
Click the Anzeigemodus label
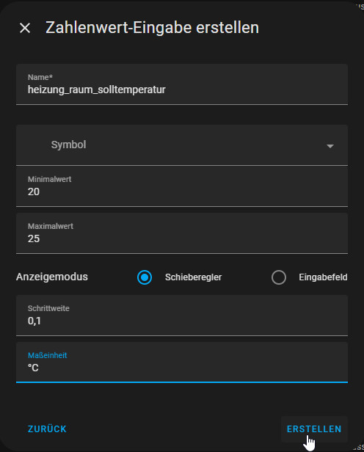[x=52, y=277]
